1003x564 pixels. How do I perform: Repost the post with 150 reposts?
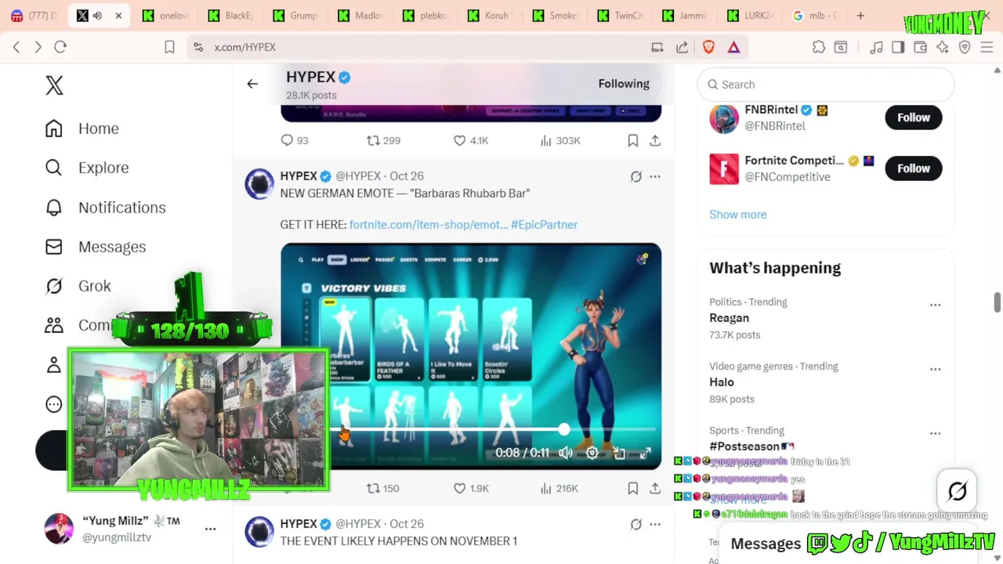point(373,488)
